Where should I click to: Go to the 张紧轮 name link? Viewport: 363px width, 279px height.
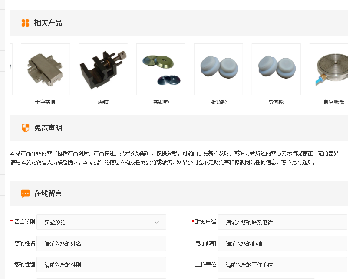pyautogui.click(x=218, y=102)
